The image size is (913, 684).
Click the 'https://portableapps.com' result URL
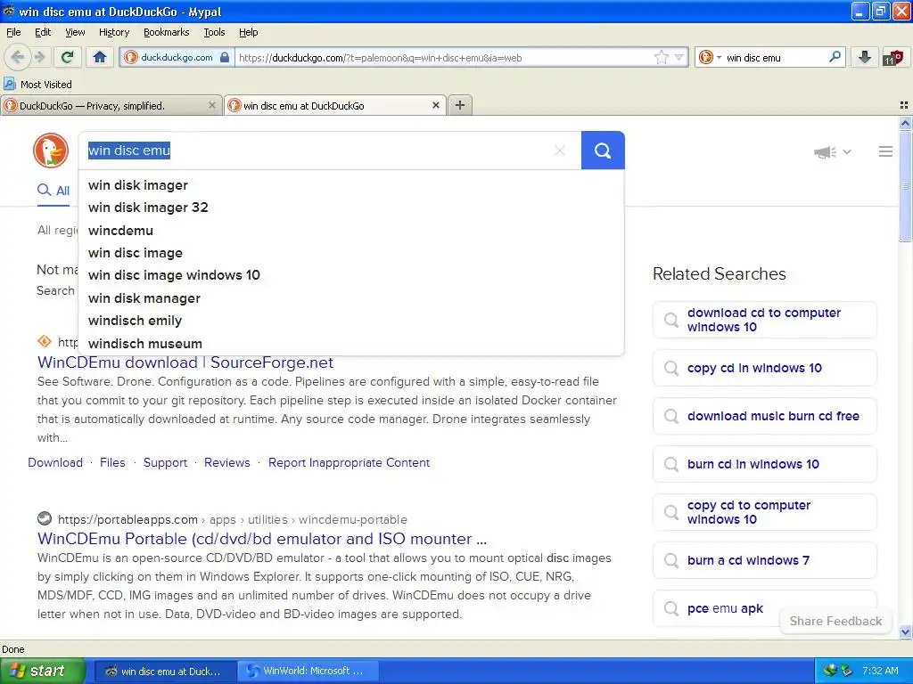tap(127, 519)
